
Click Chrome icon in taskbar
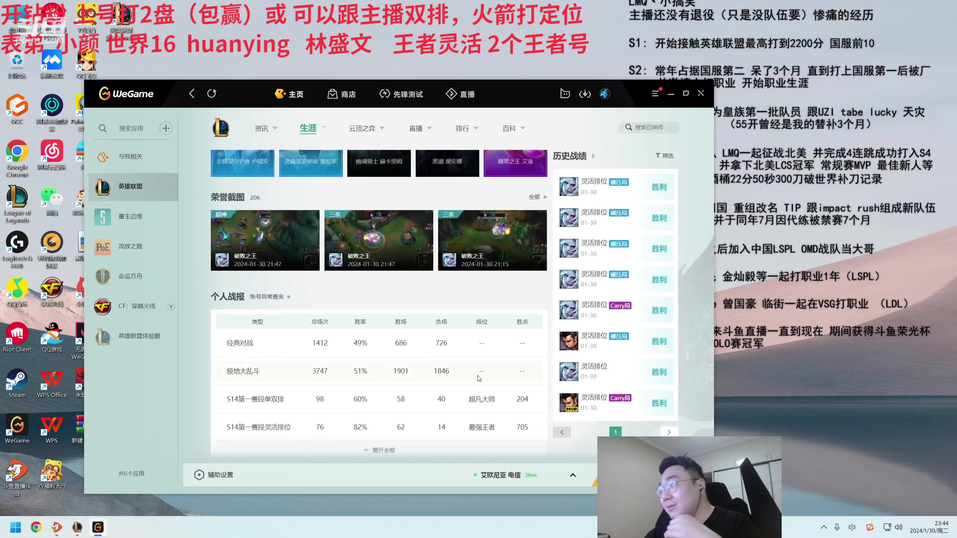click(36, 527)
